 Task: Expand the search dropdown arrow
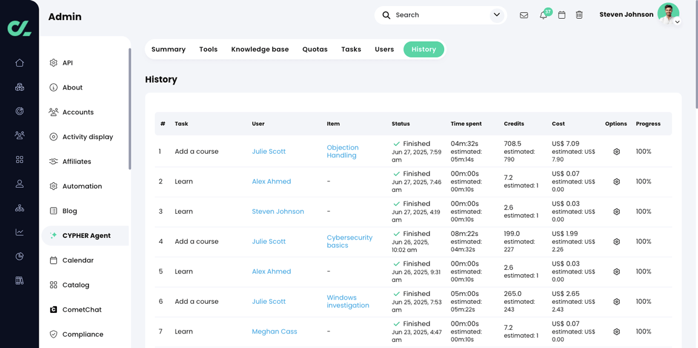[x=497, y=15]
